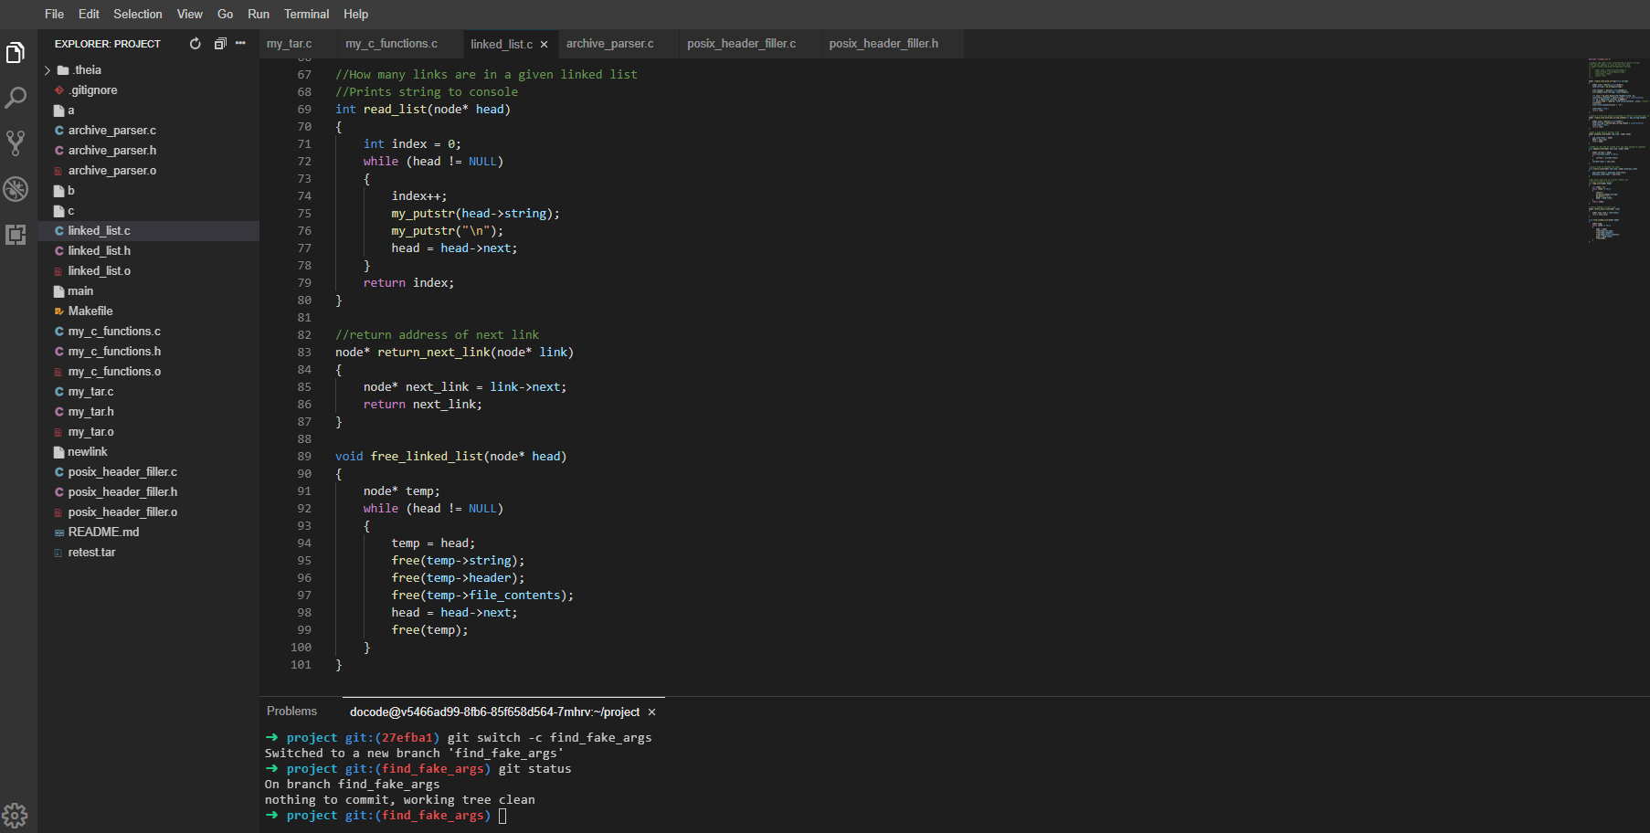The width and height of the screenshot is (1650, 833).
Task: Open README.md from the explorer
Action: click(103, 532)
